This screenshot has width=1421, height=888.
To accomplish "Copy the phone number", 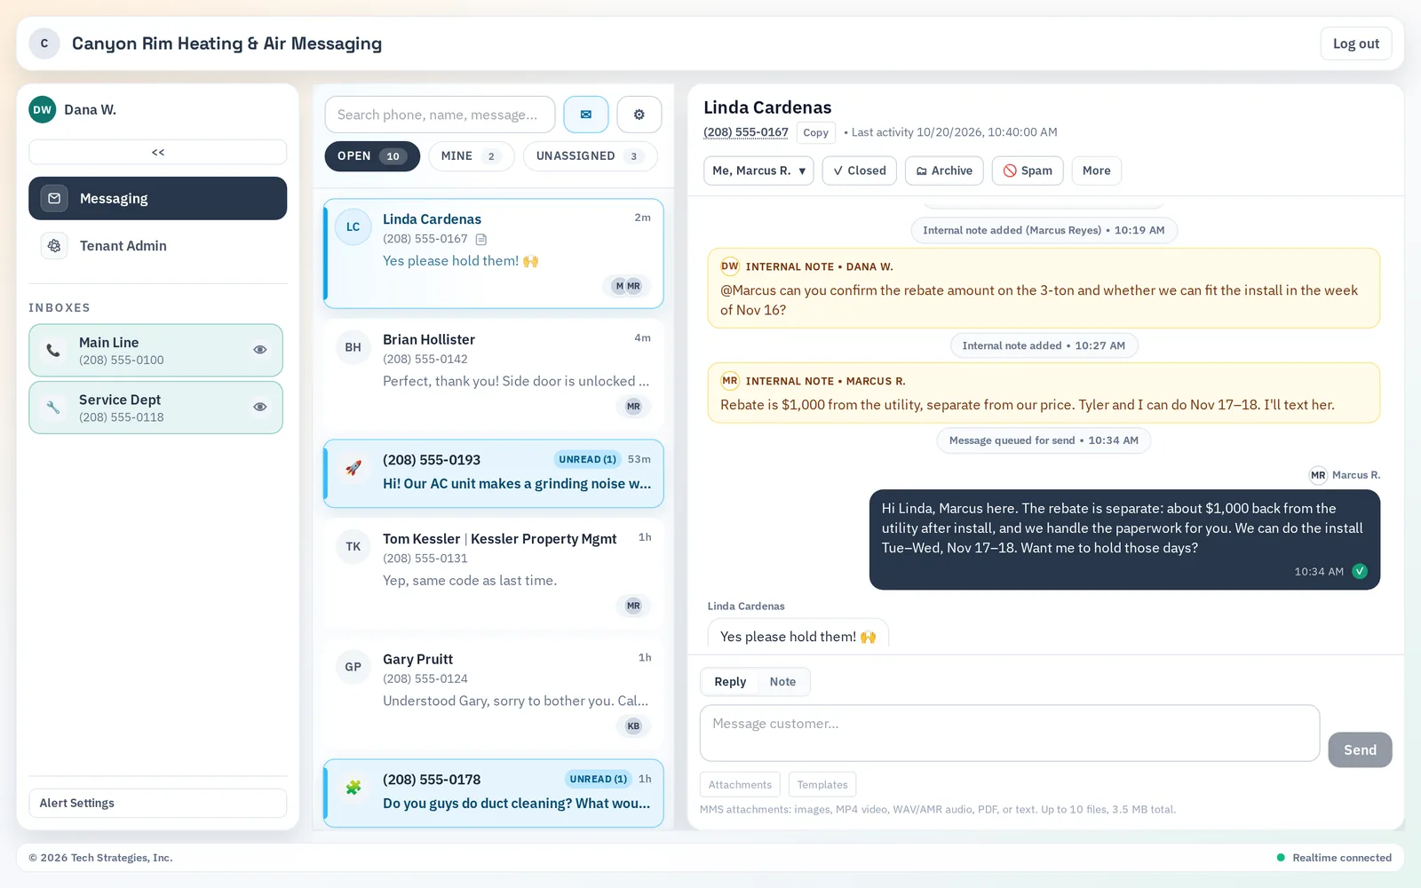I will [815, 132].
